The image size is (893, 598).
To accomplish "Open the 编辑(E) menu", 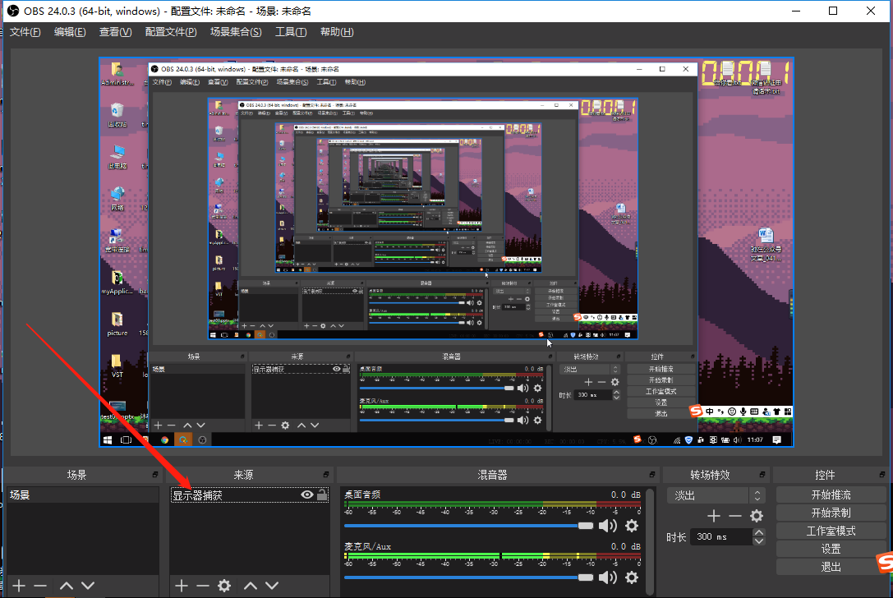I will (70, 32).
